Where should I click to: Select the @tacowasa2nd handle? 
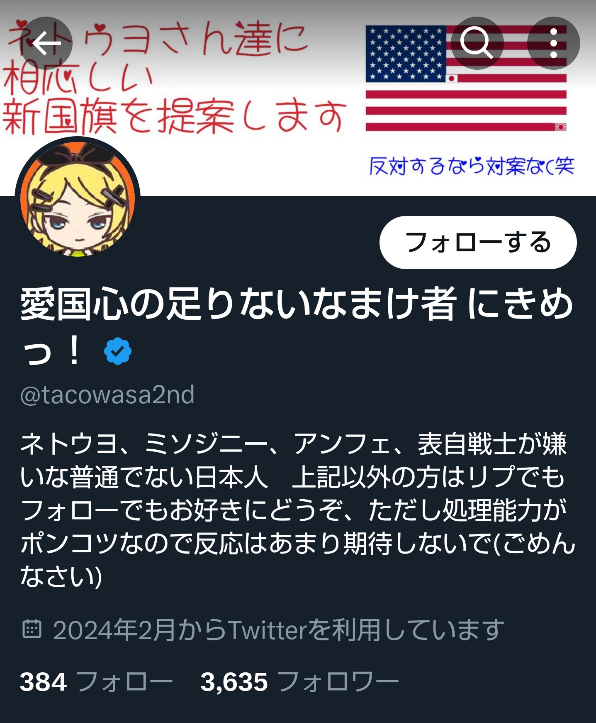tap(107, 395)
